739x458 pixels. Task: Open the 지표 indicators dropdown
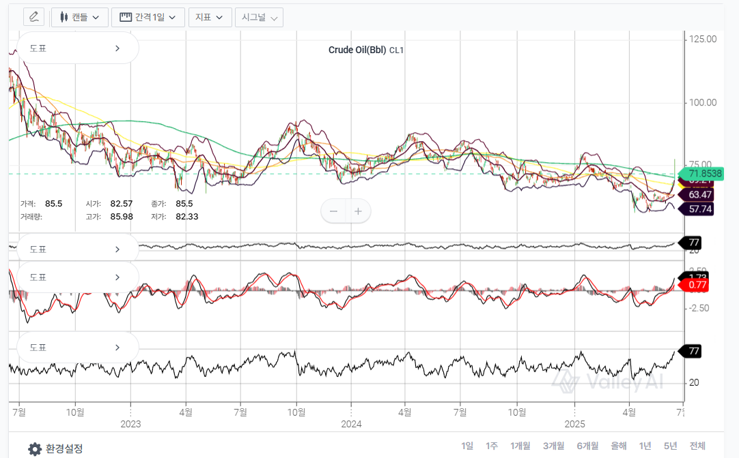point(209,17)
